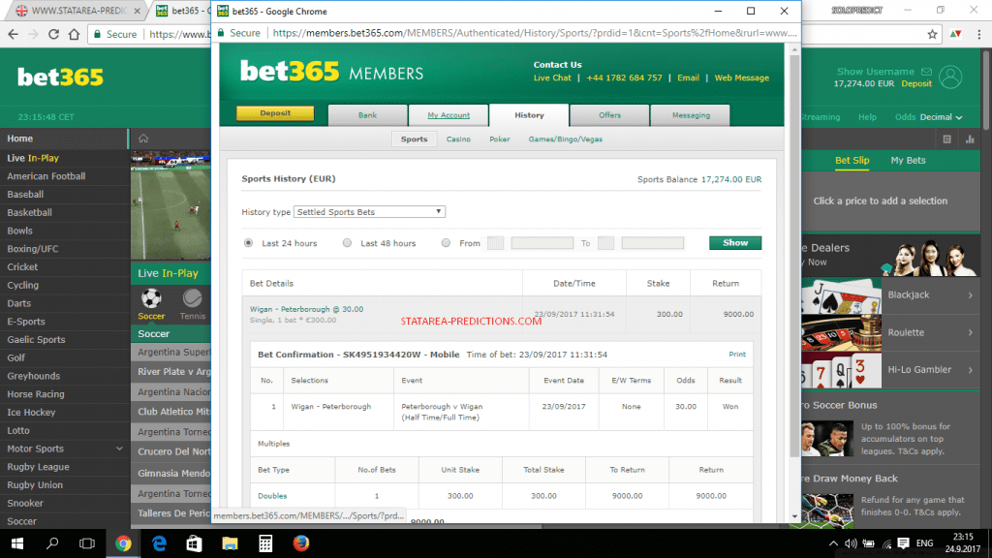992x558 pixels.
Task: Select Last 48 hours radio button
Action: tap(347, 243)
